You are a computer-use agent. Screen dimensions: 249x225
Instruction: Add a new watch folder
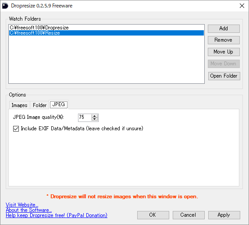coord(224,29)
